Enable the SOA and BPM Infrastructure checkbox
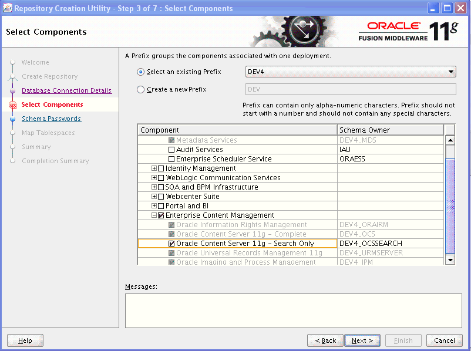This screenshot has height=351, width=471. [x=161, y=187]
